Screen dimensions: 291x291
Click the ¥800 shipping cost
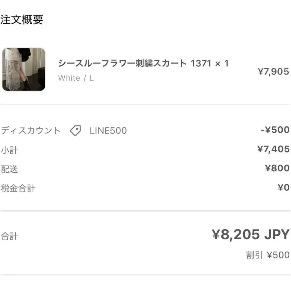[x=277, y=168]
